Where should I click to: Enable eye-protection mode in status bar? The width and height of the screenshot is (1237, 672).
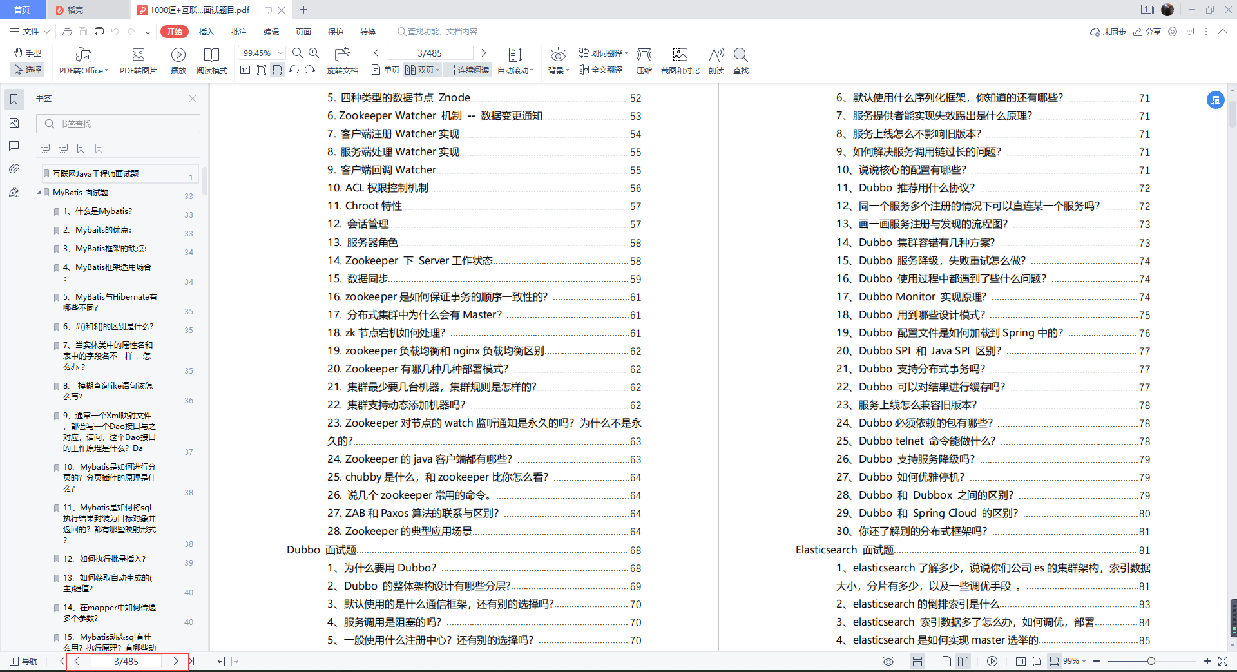coord(888,661)
